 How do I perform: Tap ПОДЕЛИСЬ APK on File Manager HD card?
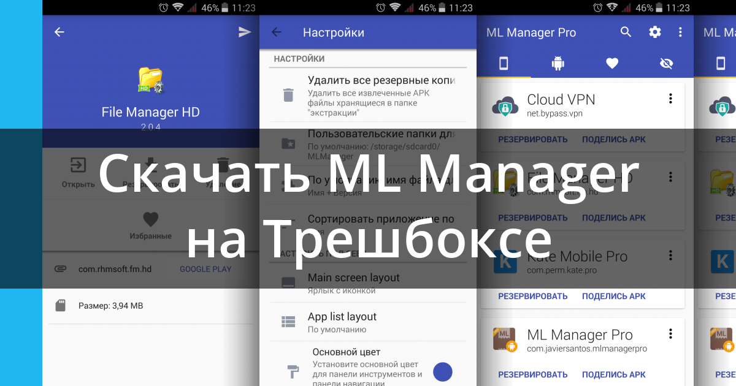tap(614, 218)
